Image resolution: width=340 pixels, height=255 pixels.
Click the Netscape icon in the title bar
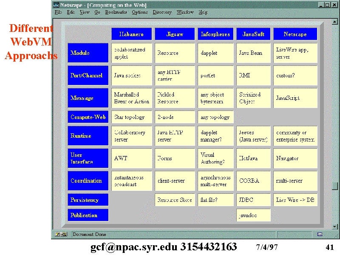(56, 5)
